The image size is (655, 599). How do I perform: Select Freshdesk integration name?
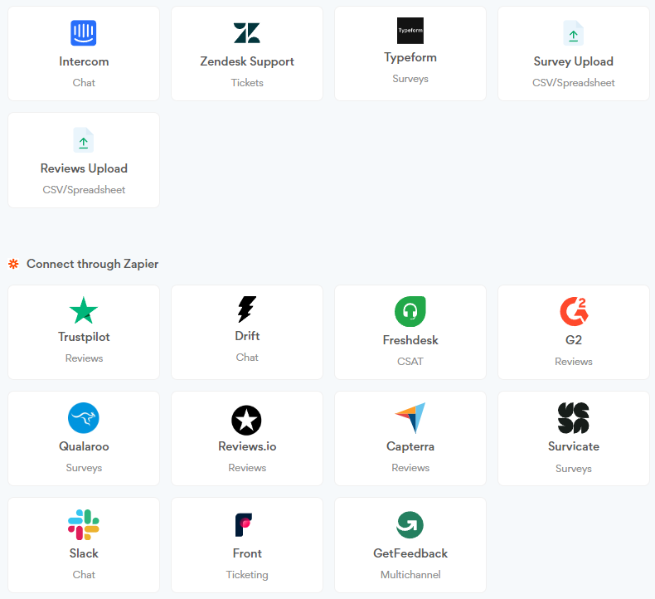pos(410,340)
